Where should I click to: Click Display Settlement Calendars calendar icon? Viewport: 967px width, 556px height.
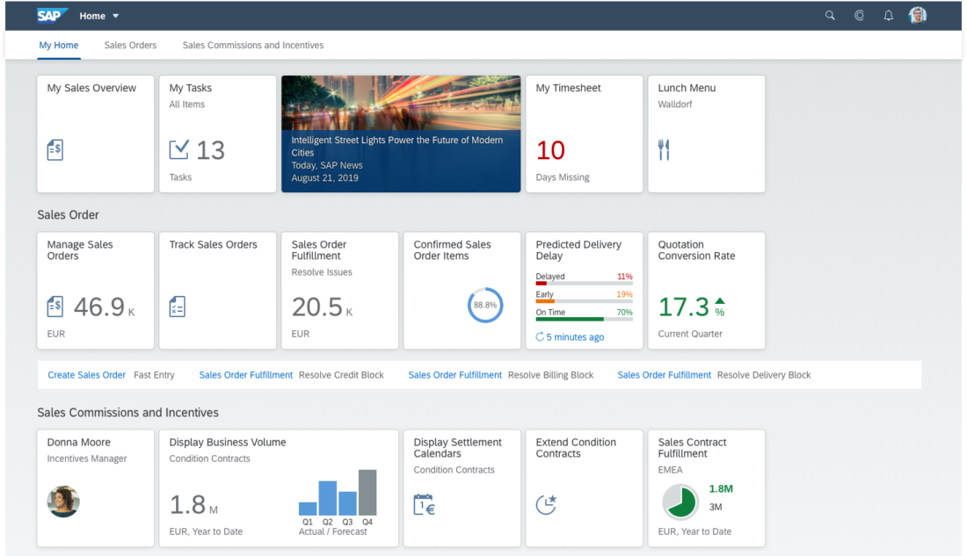point(425,504)
